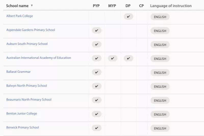
Task: Open Australian International Academy of Education link
Action: [x=39, y=58]
